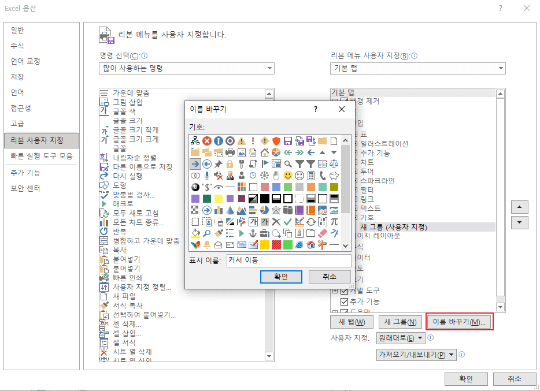Viewport: 540px width, 391px height.
Task: Click symbol grid scroll up arrow
Action: tap(346, 140)
